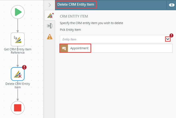This screenshot has height=118, width=176.
Task: Open the Properties tab icon
Action: [x=50, y=26]
